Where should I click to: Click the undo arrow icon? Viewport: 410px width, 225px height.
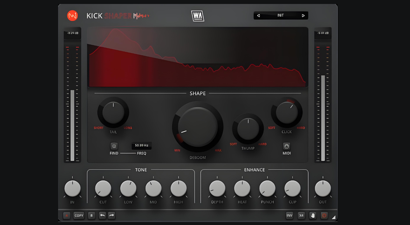(102, 215)
